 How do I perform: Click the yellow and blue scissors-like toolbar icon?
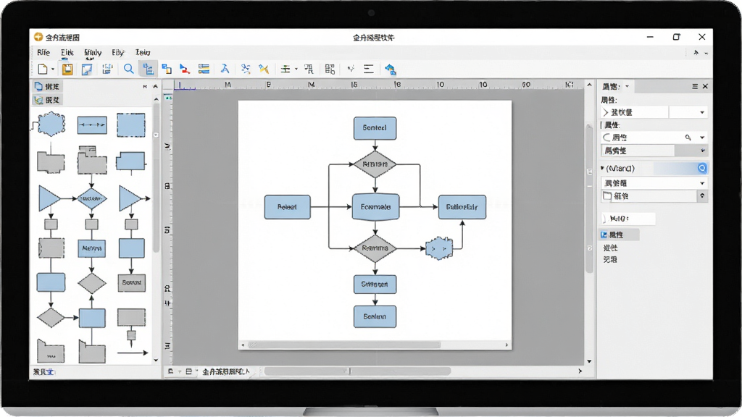pyautogui.click(x=264, y=69)
